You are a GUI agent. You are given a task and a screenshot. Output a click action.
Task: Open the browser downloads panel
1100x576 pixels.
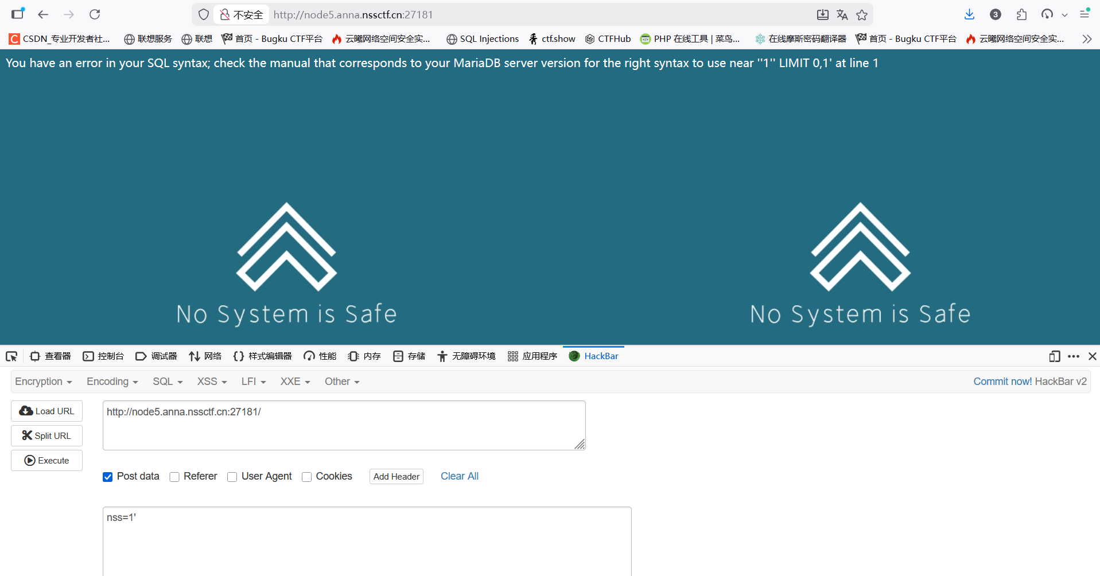pyautogui.click(x=969, y=14)
